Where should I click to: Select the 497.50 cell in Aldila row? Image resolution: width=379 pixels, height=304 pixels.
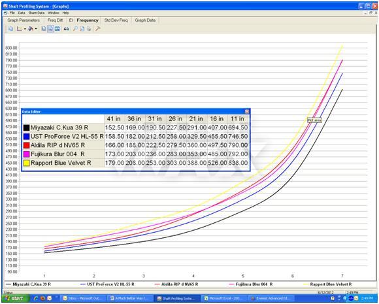218,145
